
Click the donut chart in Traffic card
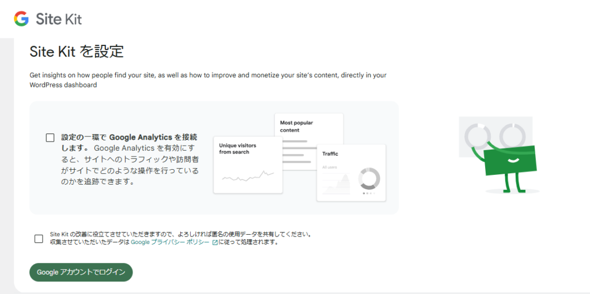click(x=369, y=178)
